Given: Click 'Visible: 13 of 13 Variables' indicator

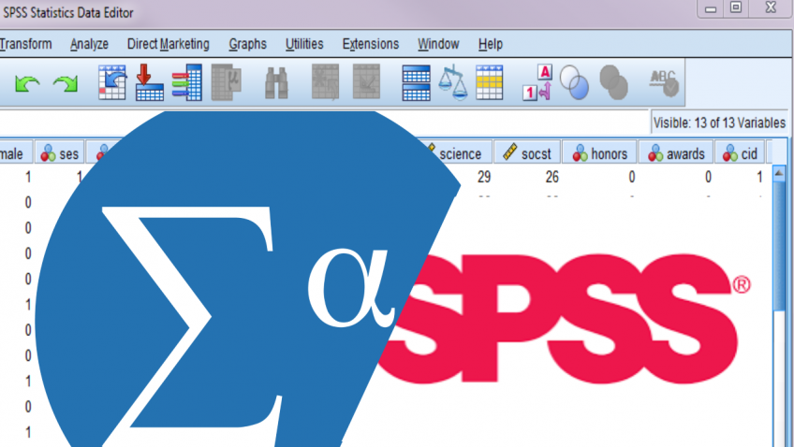Looking at the screenshot, I should [719, 123].
